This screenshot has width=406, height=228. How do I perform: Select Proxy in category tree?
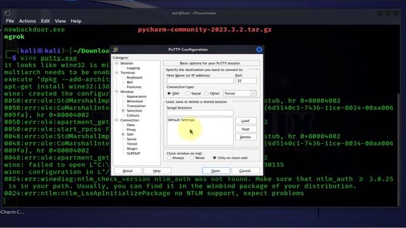(131, 129)
